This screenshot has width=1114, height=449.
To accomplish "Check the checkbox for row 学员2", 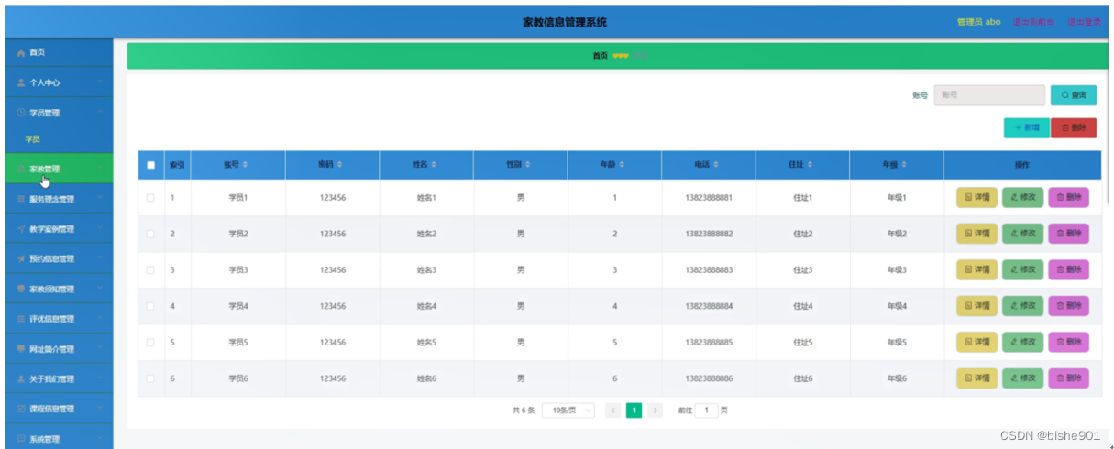I will coord(151,234).
